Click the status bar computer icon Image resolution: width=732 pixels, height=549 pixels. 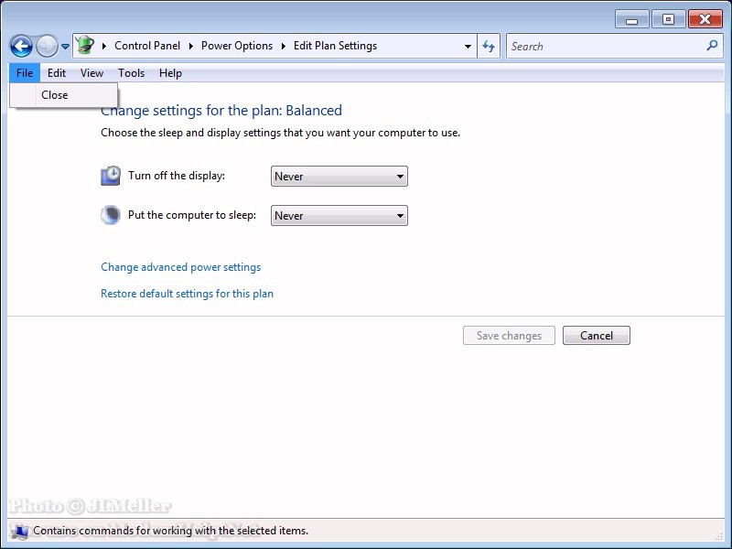[20, 532]
